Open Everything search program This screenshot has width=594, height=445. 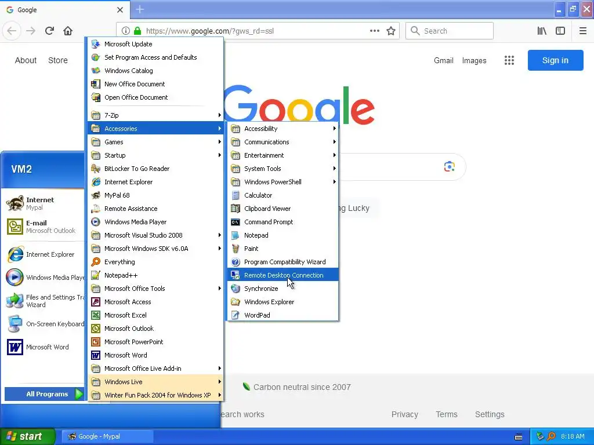coord(155,262)
